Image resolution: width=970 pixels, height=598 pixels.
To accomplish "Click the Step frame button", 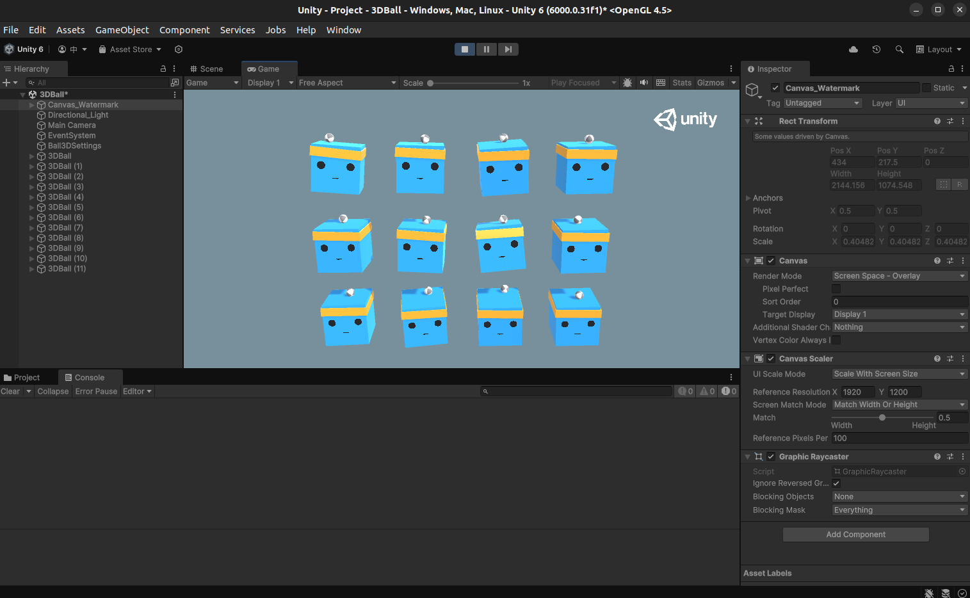I will click(508, 49).
